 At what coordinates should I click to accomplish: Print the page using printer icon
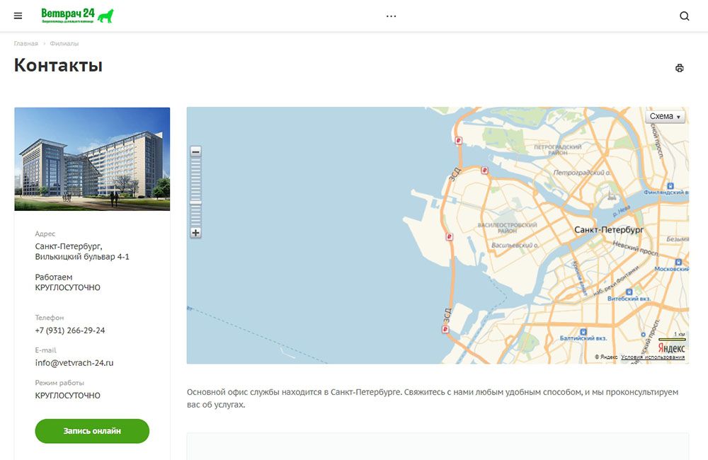click(680, 68)
